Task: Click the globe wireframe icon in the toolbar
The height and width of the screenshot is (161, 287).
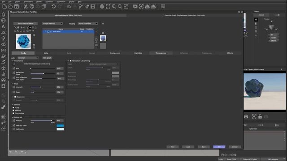Action: coord(102,7)
